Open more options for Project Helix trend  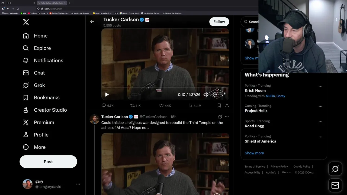320,106
